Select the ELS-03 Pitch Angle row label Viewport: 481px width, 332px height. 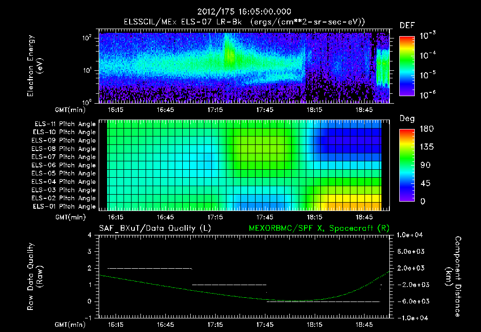(x=64, y=190)
